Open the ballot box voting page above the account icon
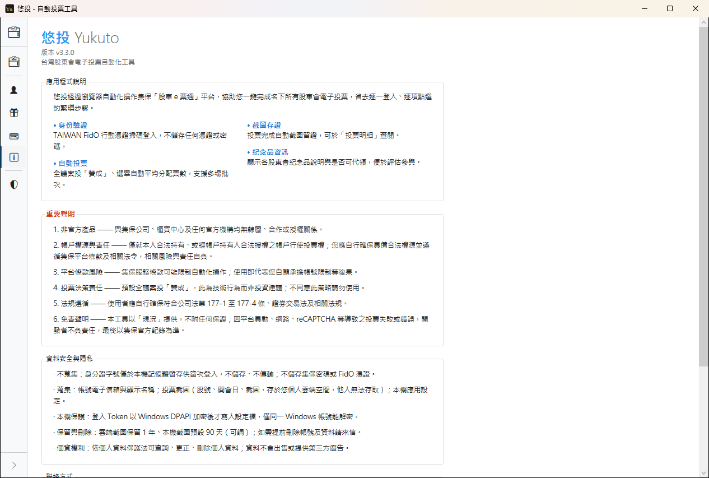This screenshot has height=478, width=709. [14, 62]
